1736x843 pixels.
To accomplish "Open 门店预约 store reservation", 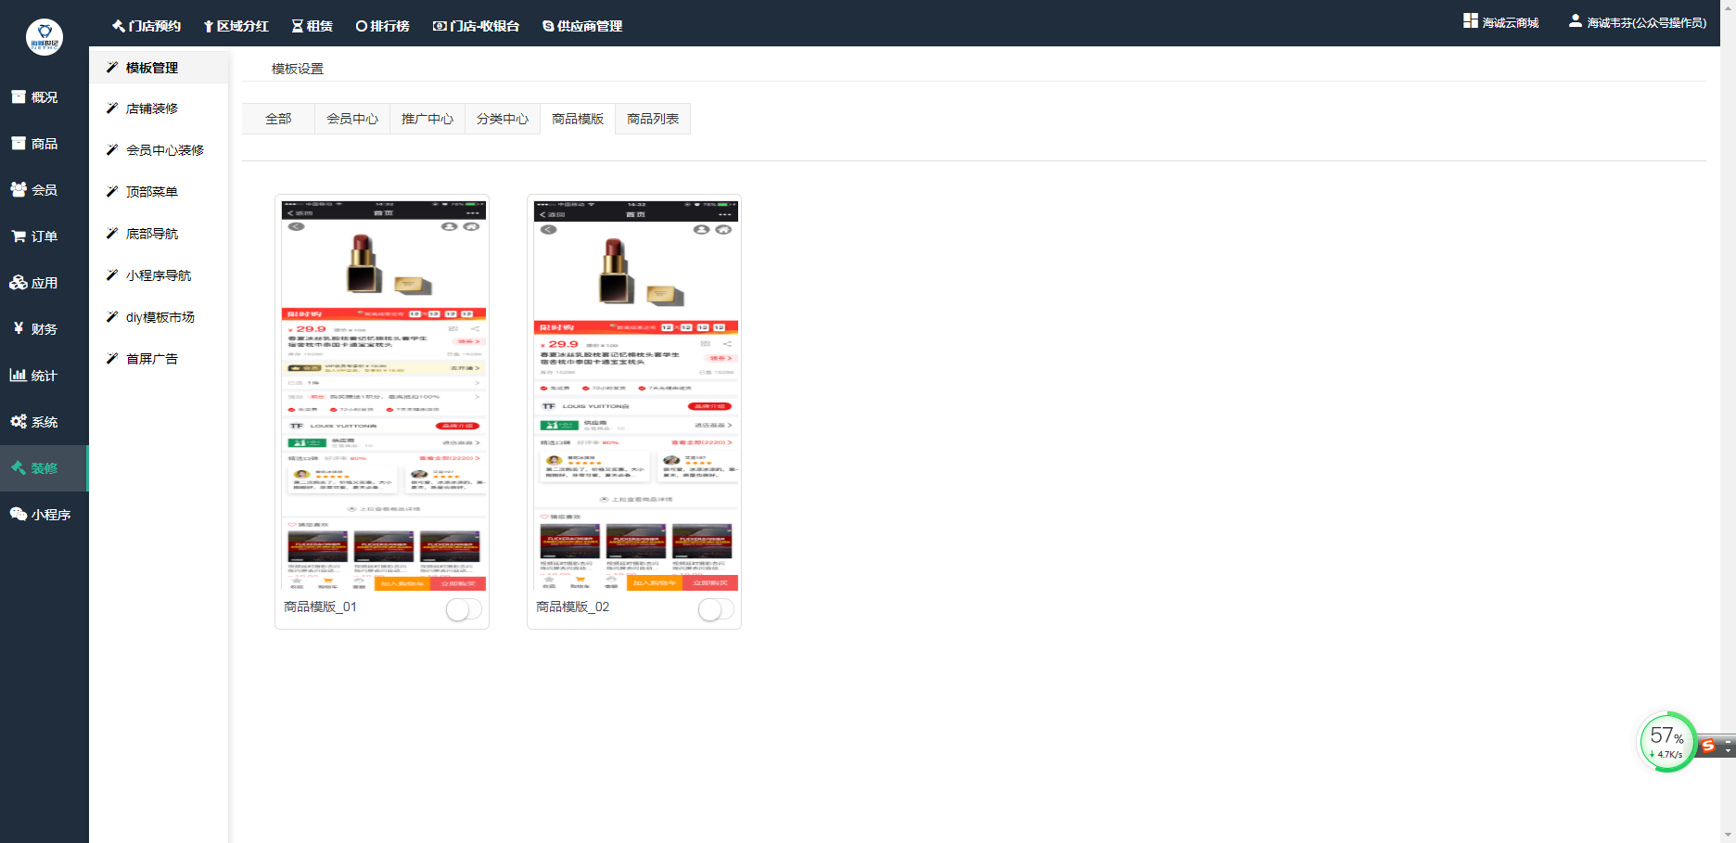I will tap(147, 26).
